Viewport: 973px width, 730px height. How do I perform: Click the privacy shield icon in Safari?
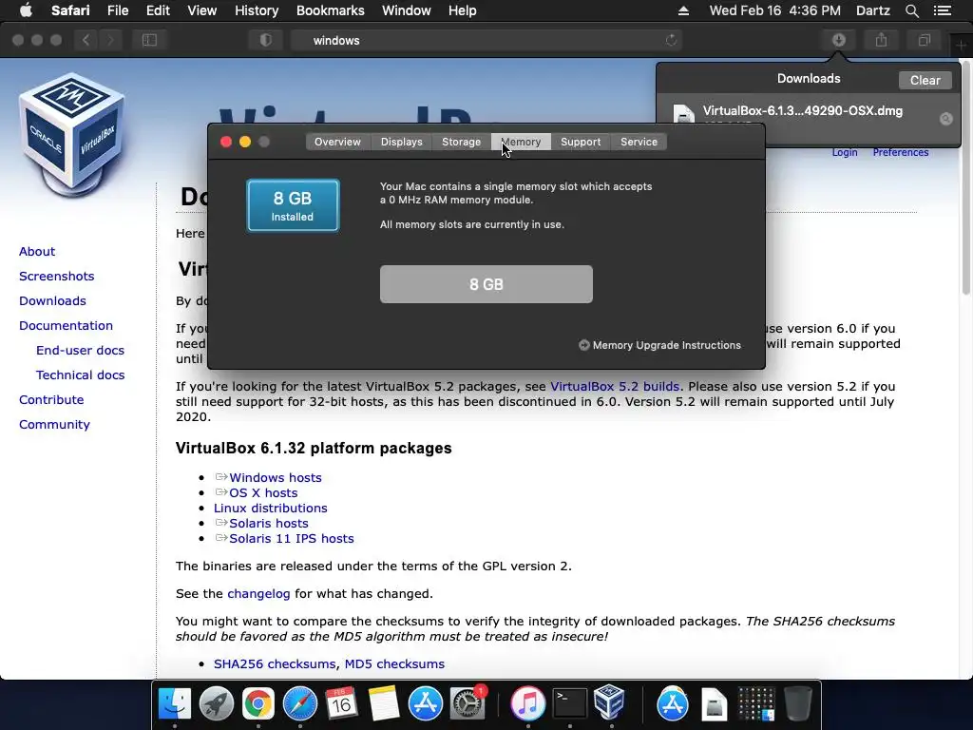266,40
